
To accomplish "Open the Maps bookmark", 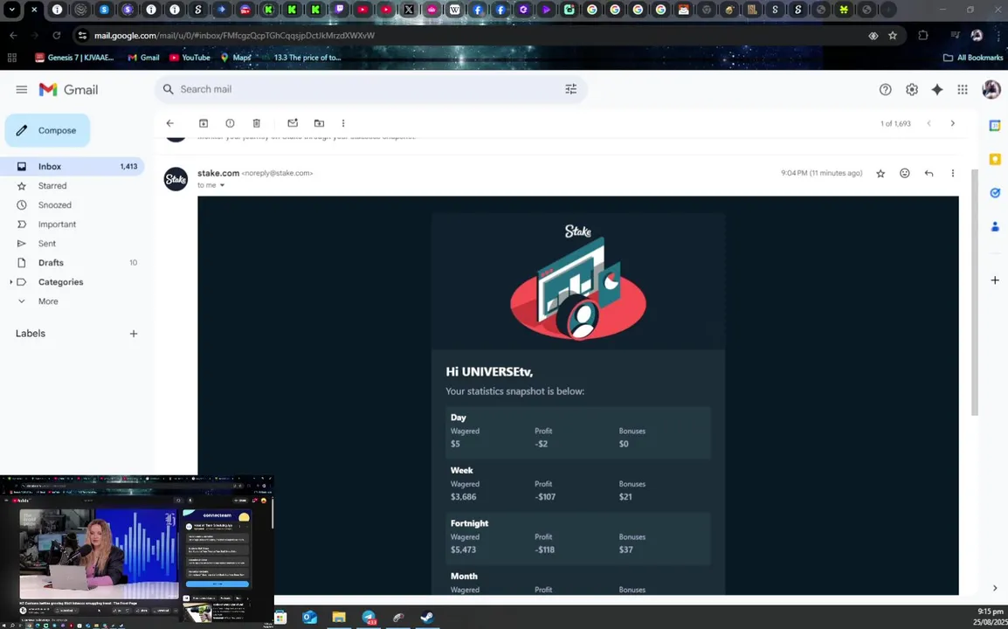I will 236,58.
